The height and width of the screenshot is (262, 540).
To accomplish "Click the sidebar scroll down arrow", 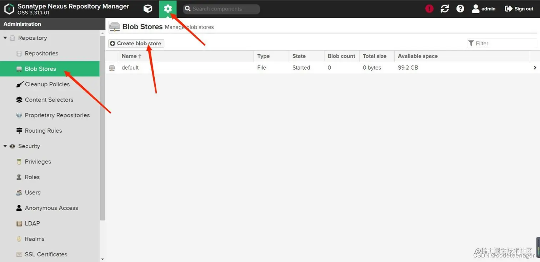I will 102,259.
